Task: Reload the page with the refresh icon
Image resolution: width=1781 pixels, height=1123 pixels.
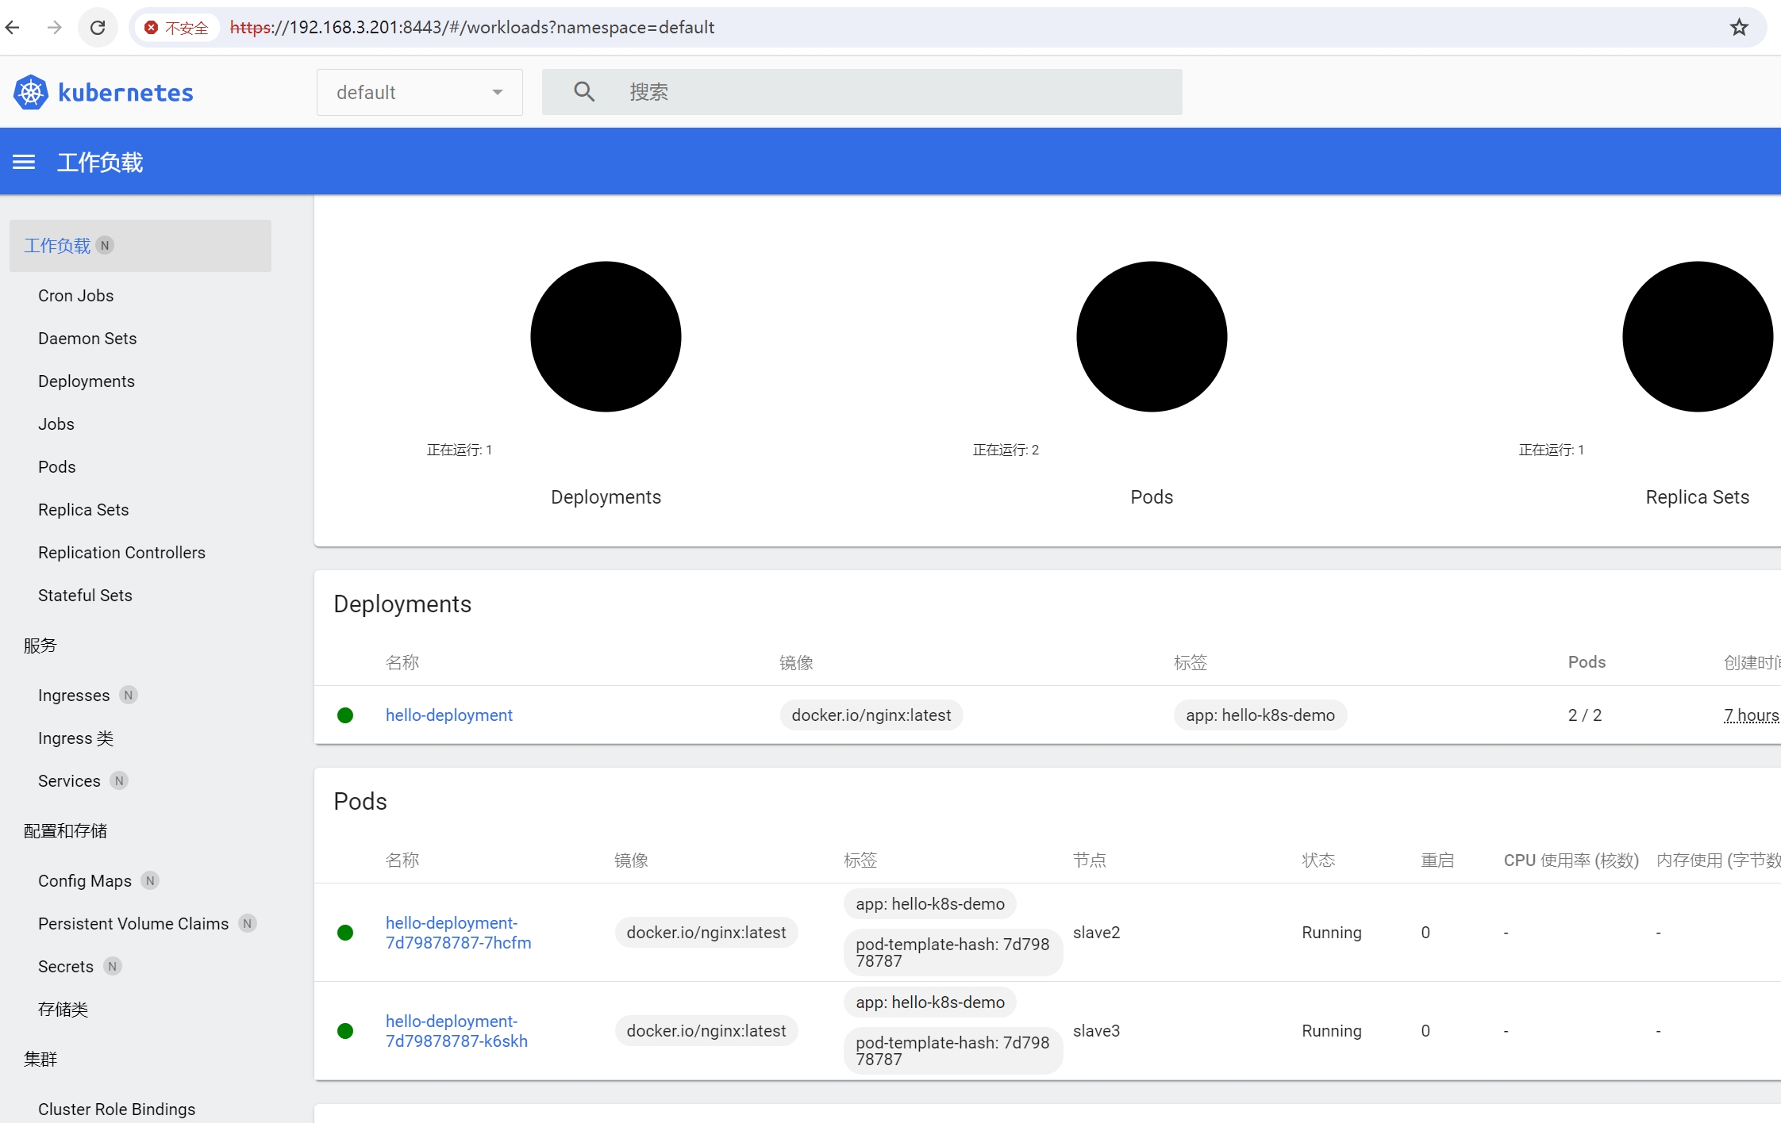Action: click(x=98, y=28)
